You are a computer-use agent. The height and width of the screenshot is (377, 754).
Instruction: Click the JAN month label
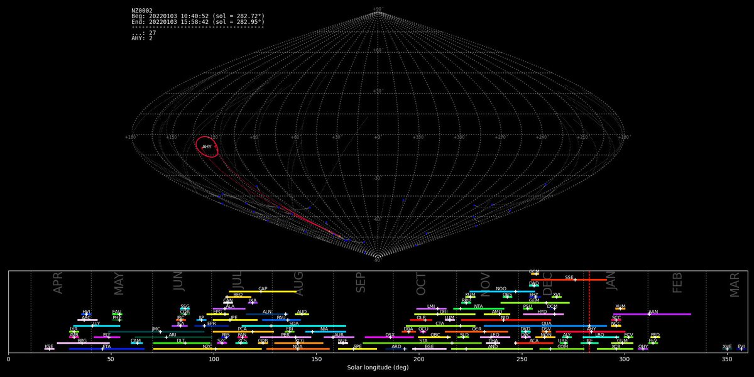point(611,283)
